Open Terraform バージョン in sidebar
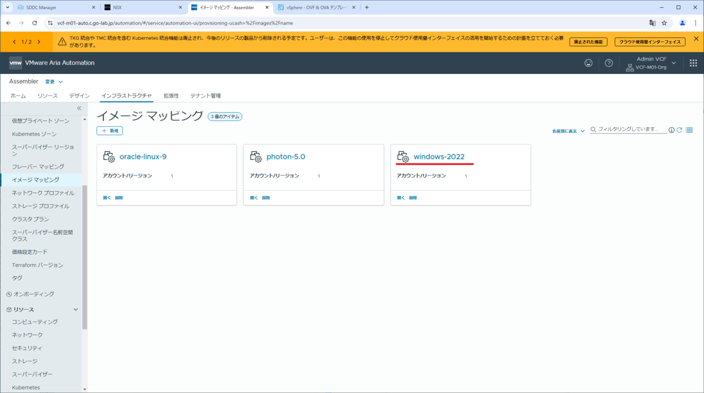This screenshot has height=393, width=704. pyautogui.click(x=38, y=265)
